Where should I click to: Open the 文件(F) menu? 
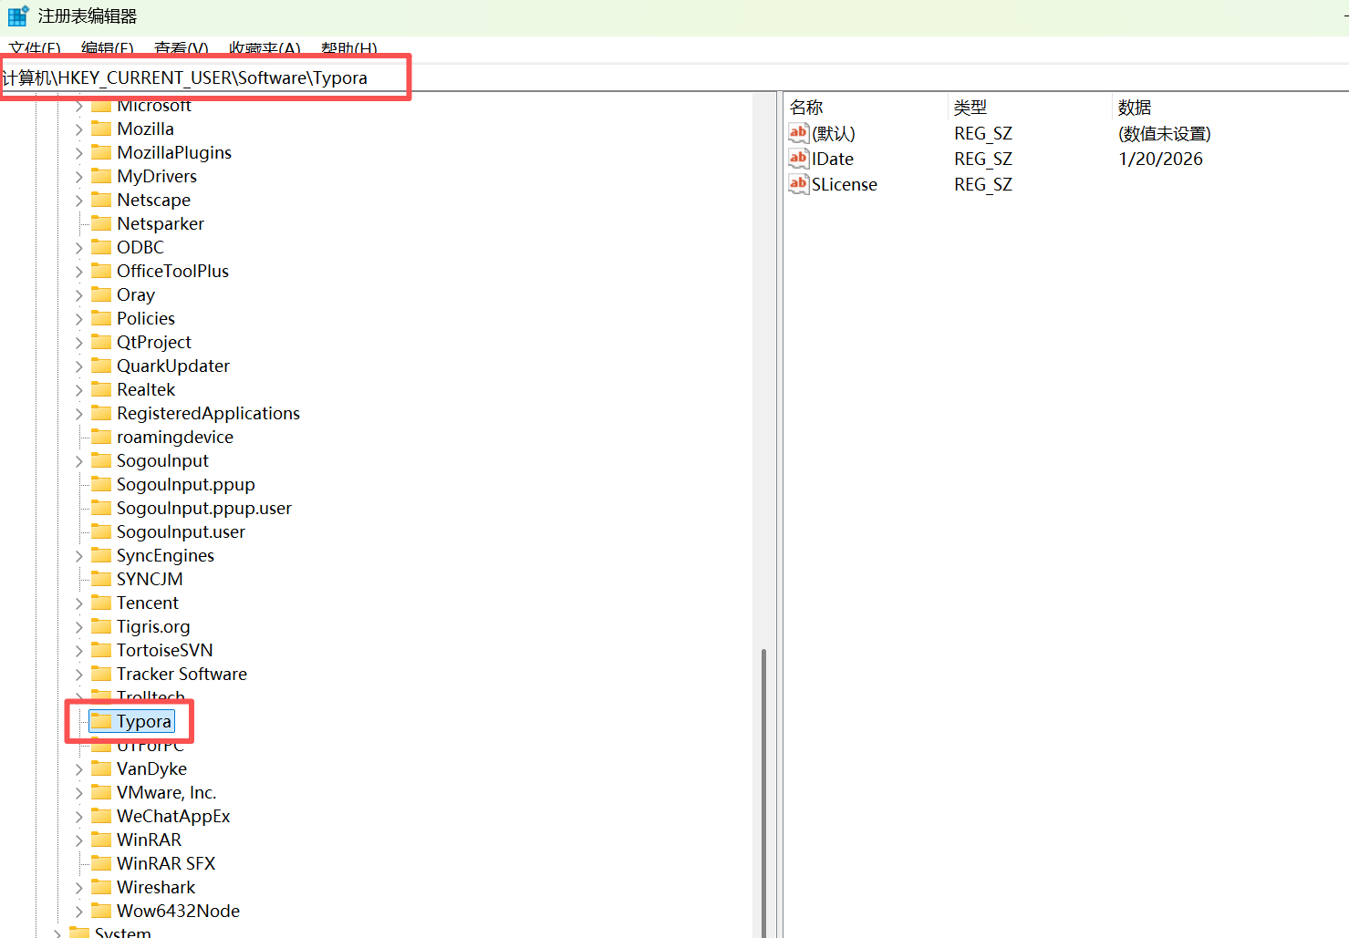[x=35, y=49]
